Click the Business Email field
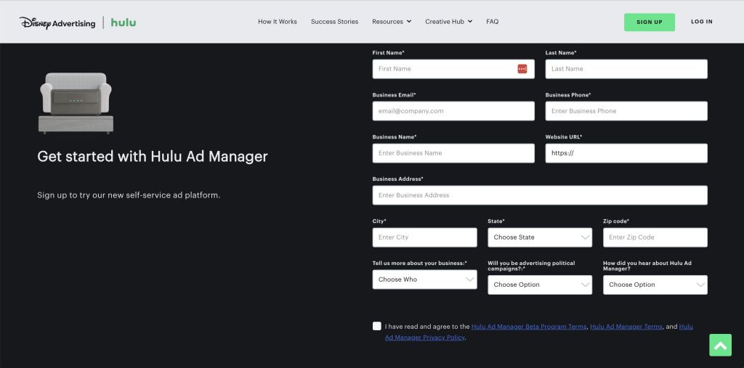The image size is (744, 368). pyautogui.click(x=453, y=111)
